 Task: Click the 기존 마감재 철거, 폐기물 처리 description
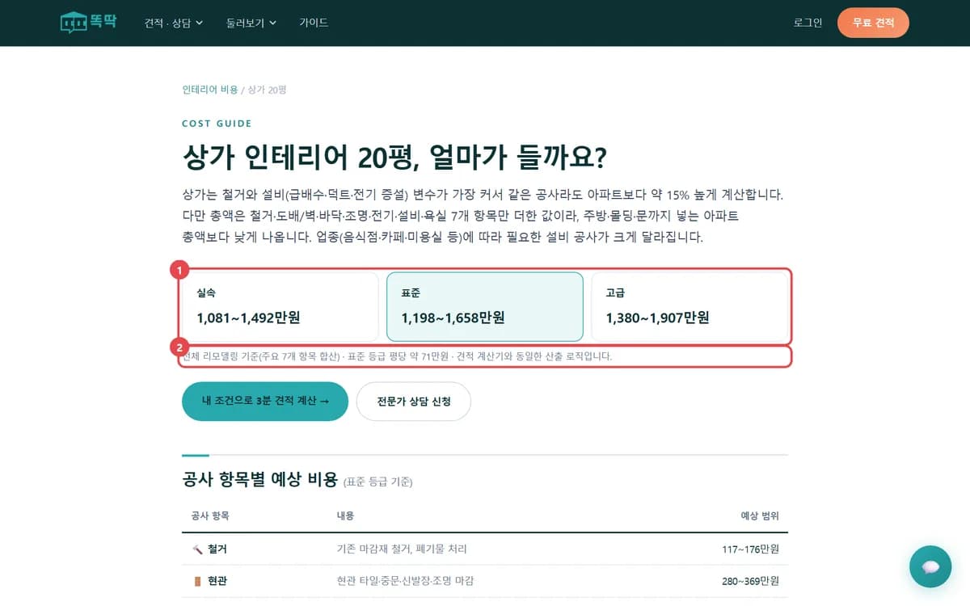point(402,549)
